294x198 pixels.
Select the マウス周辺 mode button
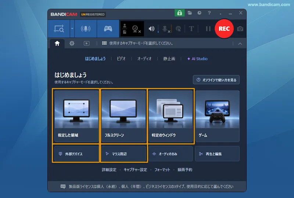point(123,154)
